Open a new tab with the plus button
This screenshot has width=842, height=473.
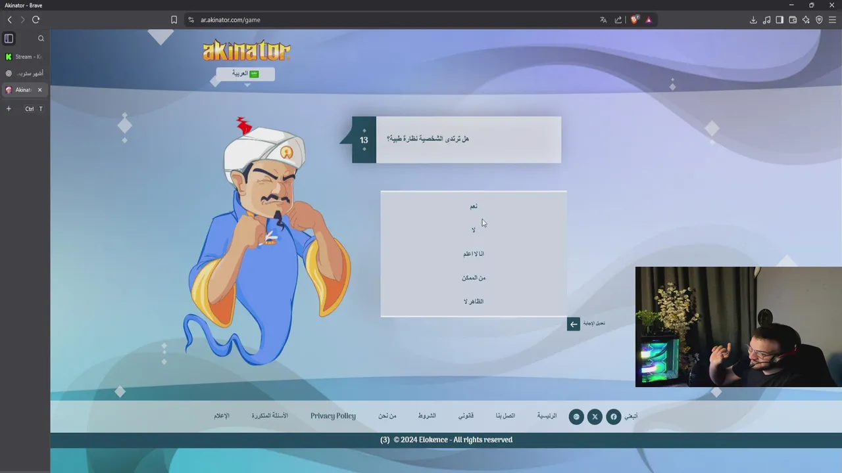pos(9,108)
